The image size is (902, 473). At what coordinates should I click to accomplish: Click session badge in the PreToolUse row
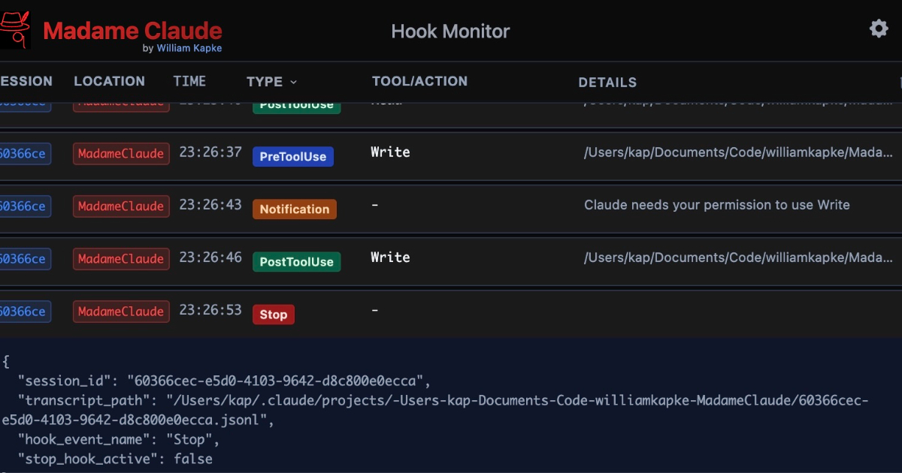click(x=24, y=154)
